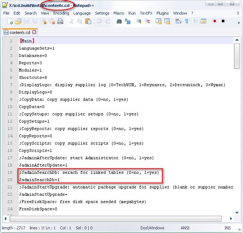Open the ? help menu

point(192,13)
